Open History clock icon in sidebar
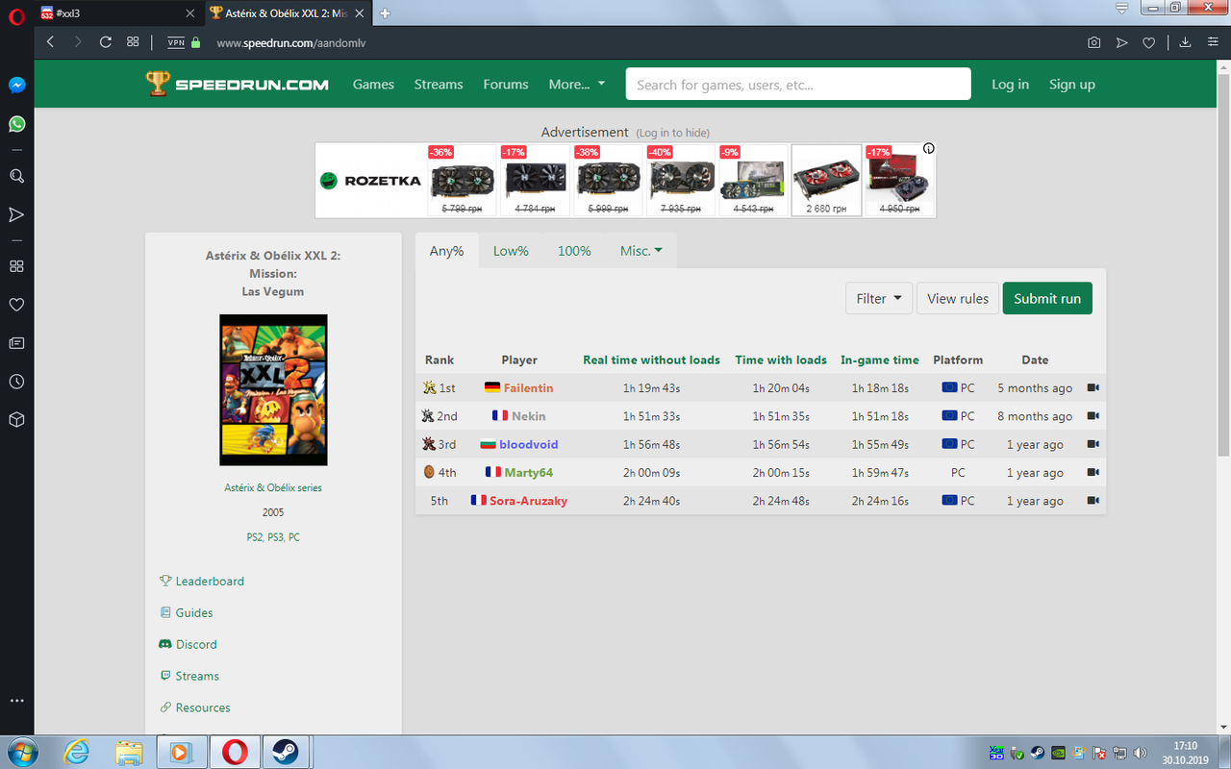The image size is (1231, 769). [16, 382]
